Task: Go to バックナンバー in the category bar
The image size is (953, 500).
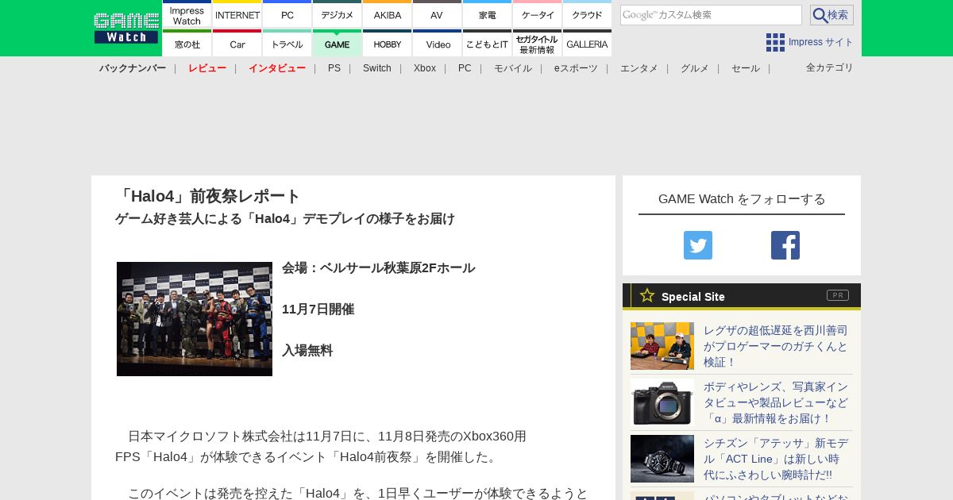Action: tap(133, 68)
